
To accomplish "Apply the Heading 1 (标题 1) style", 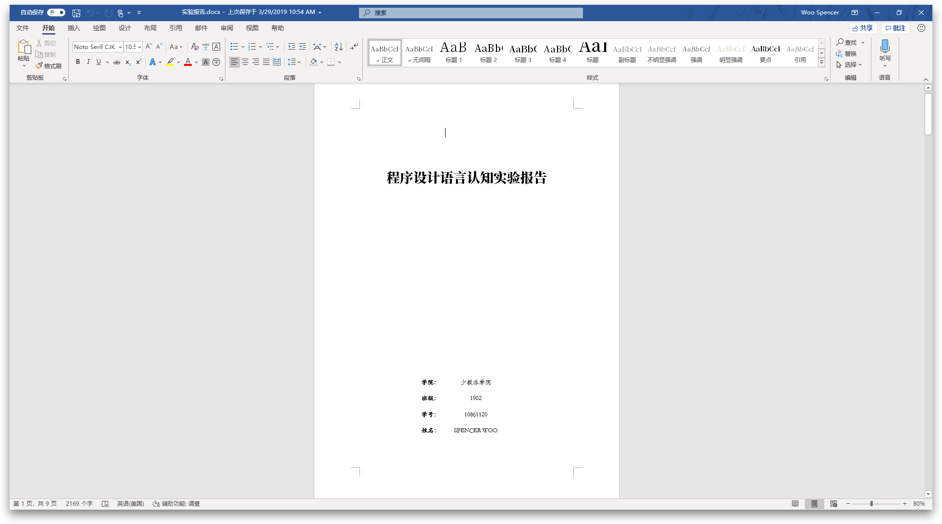I will point(454,52).
